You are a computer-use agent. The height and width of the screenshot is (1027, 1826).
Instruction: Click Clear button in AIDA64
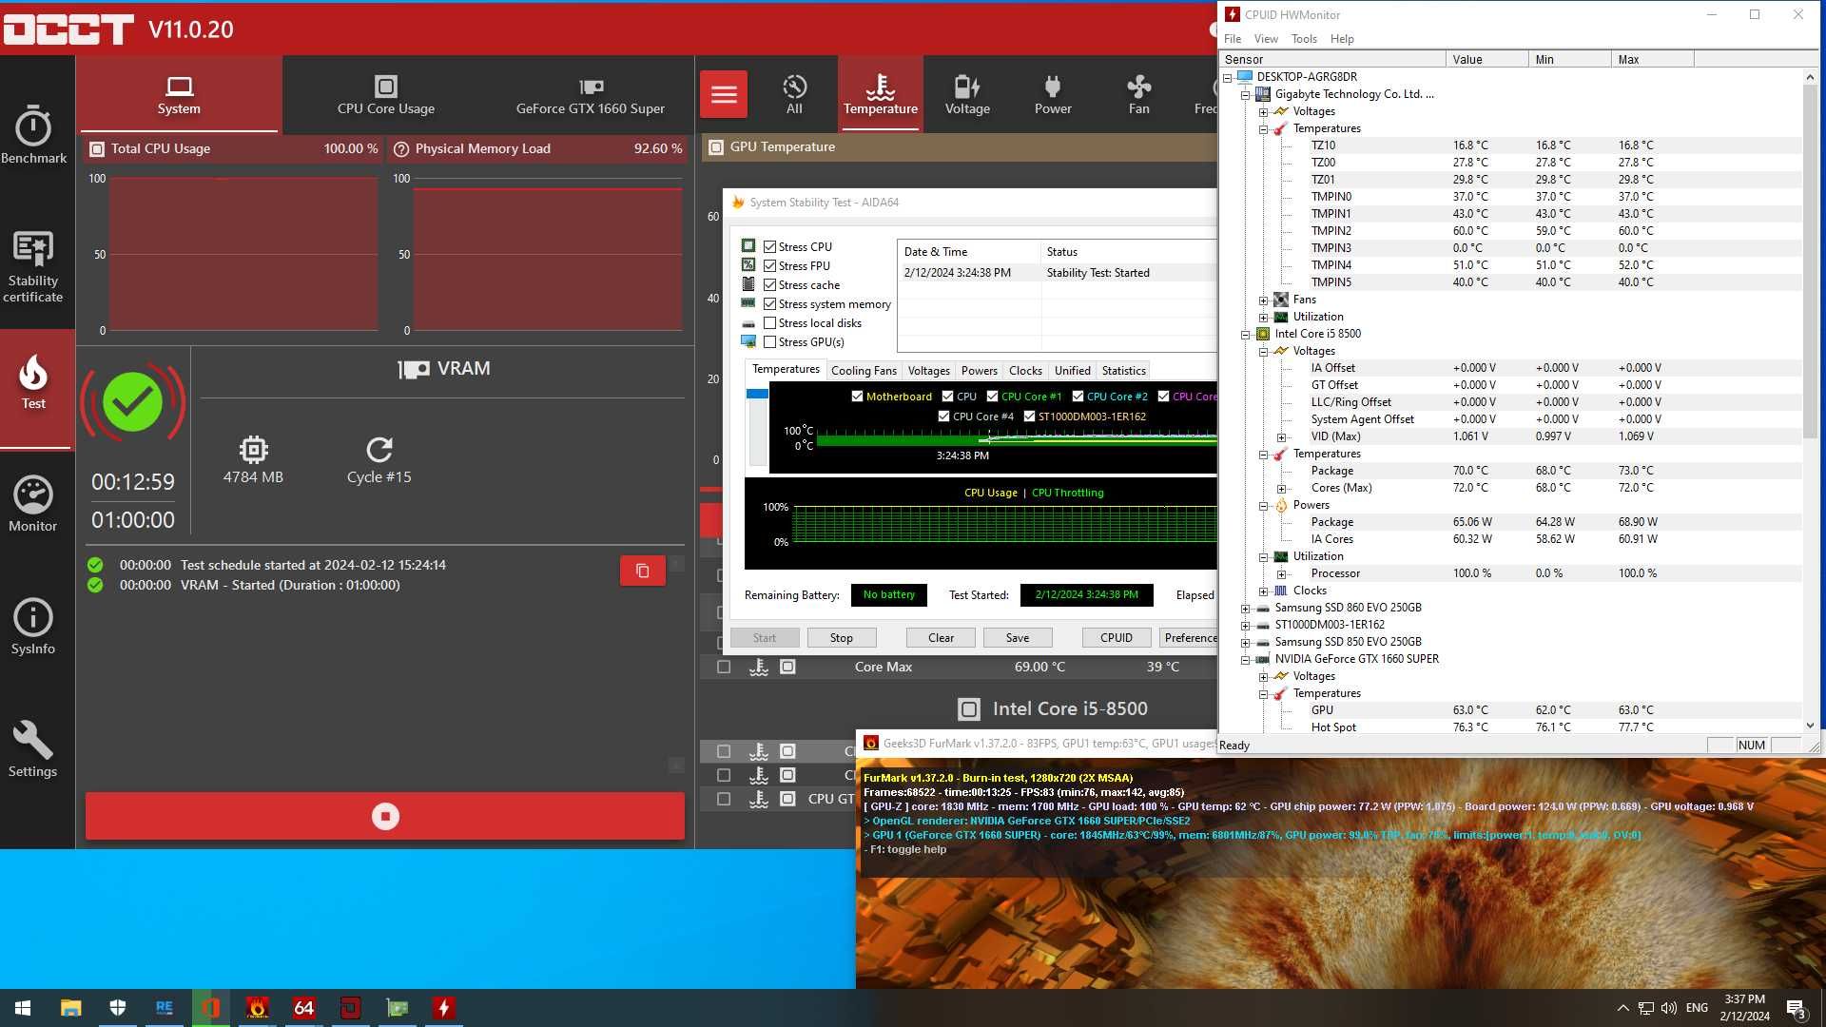click(941, 638)
